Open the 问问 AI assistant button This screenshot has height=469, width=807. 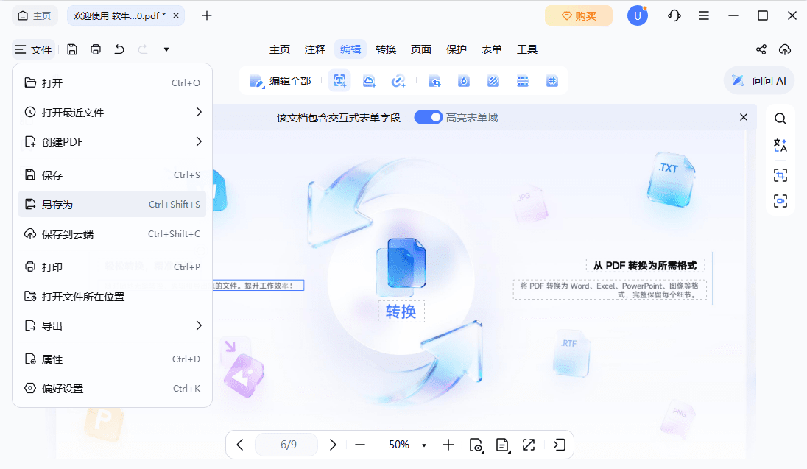759,81
